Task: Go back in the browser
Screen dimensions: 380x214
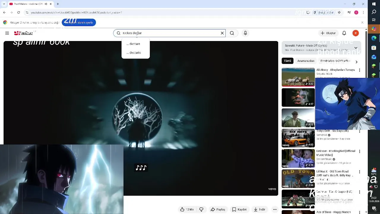Action: (4, 12)
